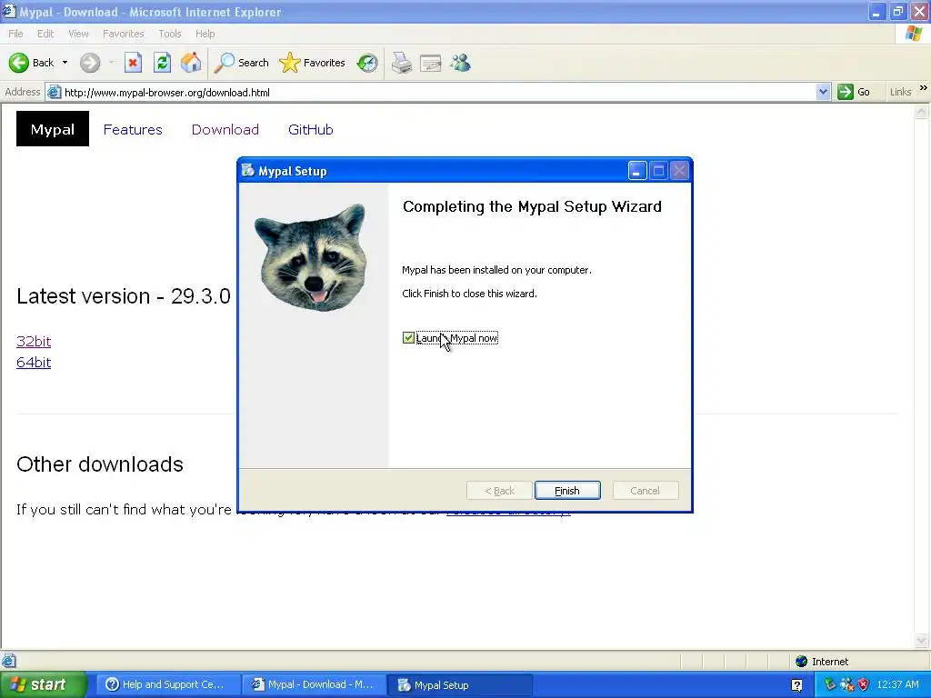Open the Search magnifier toolbar button
Image resolution: width=931 pixels, height=698 pixels.
click(x=241, y=63)
